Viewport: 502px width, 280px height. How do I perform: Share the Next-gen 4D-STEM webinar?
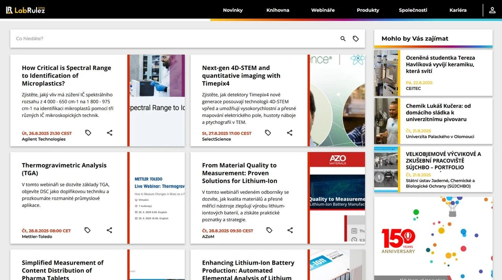pos(290,133)
